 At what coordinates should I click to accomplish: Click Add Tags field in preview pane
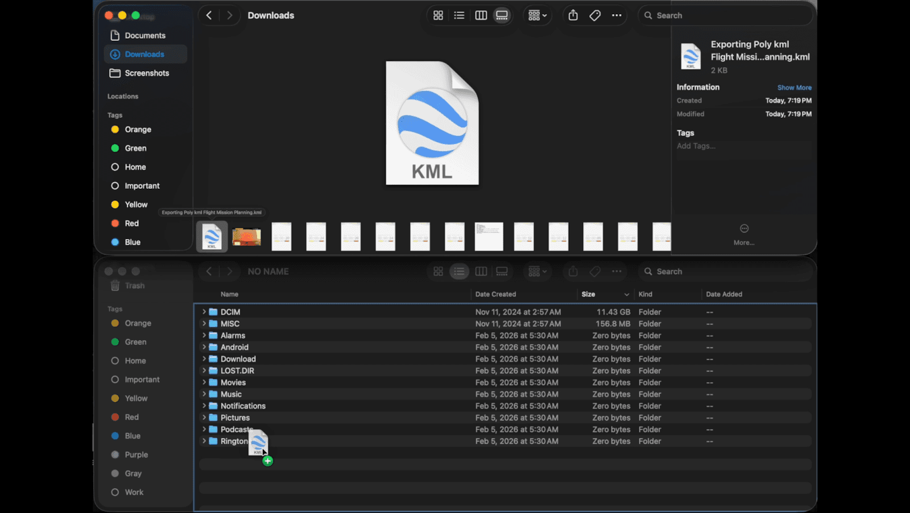pyautogui.click(x=696, y=146)
